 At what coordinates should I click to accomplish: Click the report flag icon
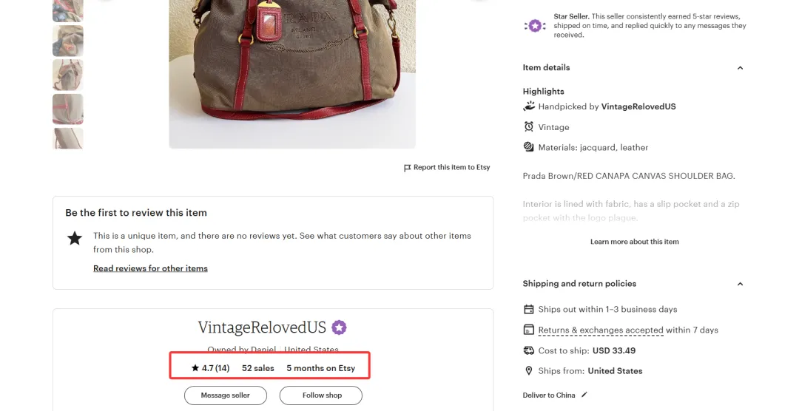407,168
